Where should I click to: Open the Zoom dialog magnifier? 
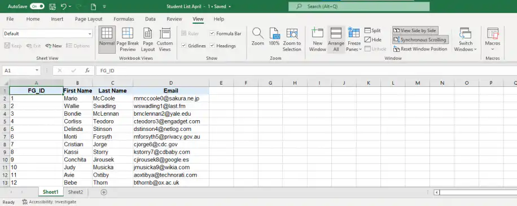257,37
